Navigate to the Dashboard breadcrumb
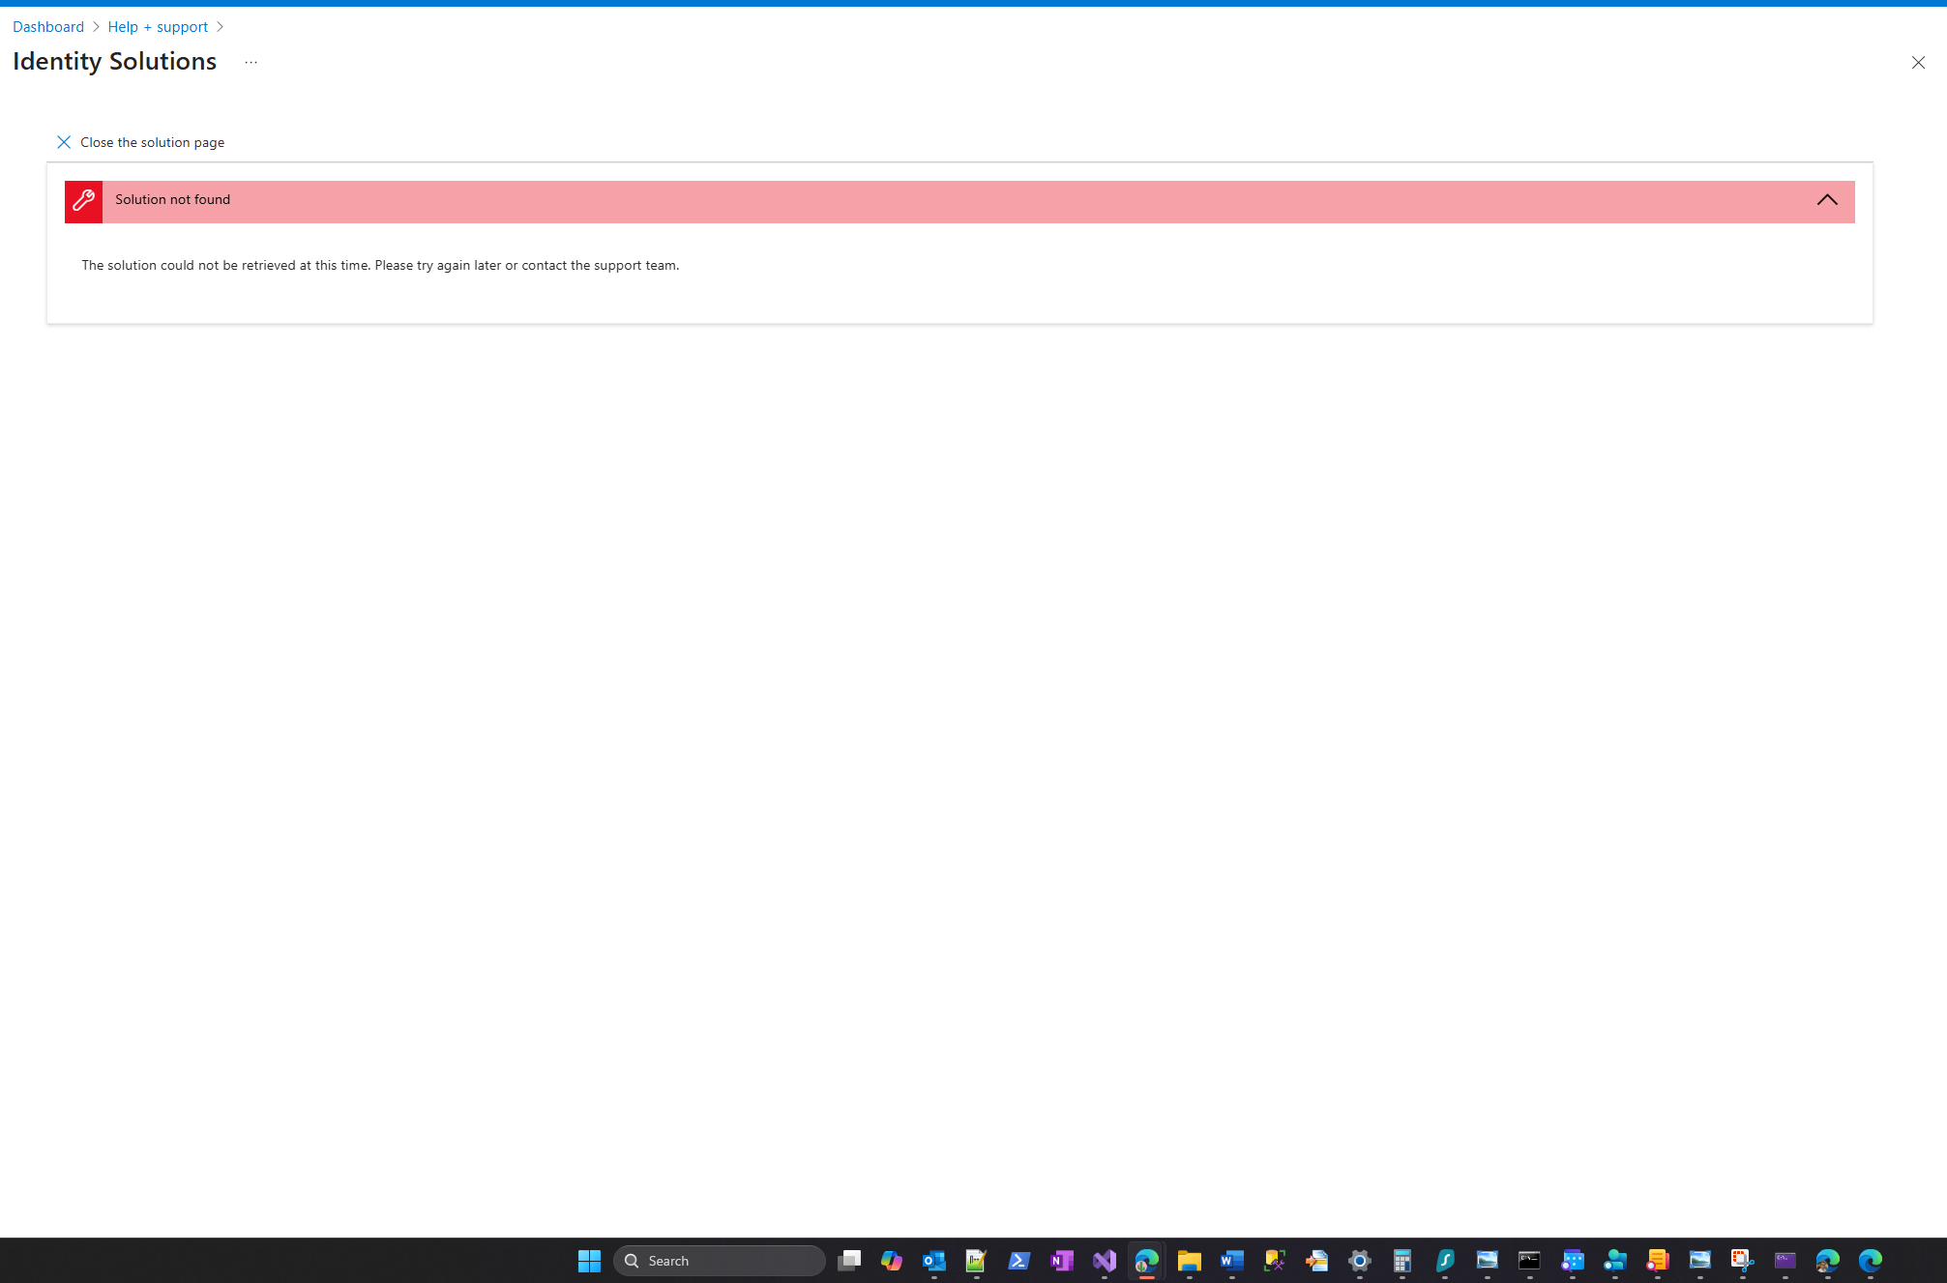1947x1283 pixels. 47,26
